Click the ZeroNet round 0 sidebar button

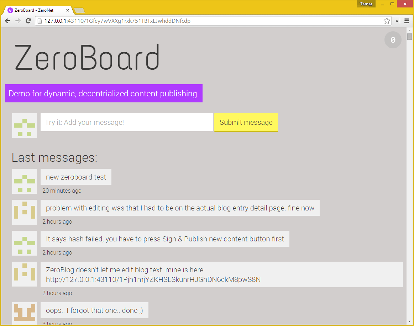pos(393,40)
